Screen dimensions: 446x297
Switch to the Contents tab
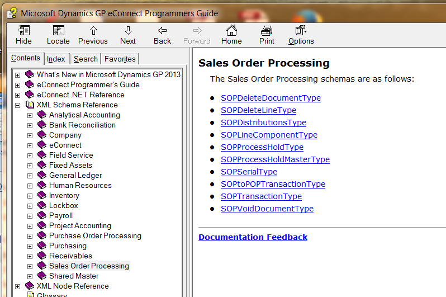(26, 58)
